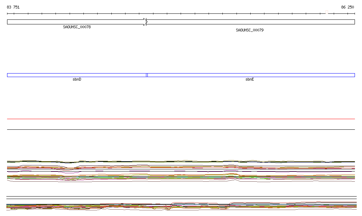Click the bottom multicolored plot track

point(181,206)
